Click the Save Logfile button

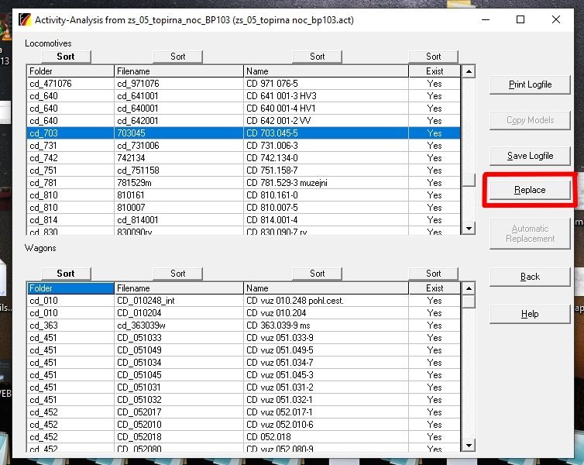click(x=530, y=156)
